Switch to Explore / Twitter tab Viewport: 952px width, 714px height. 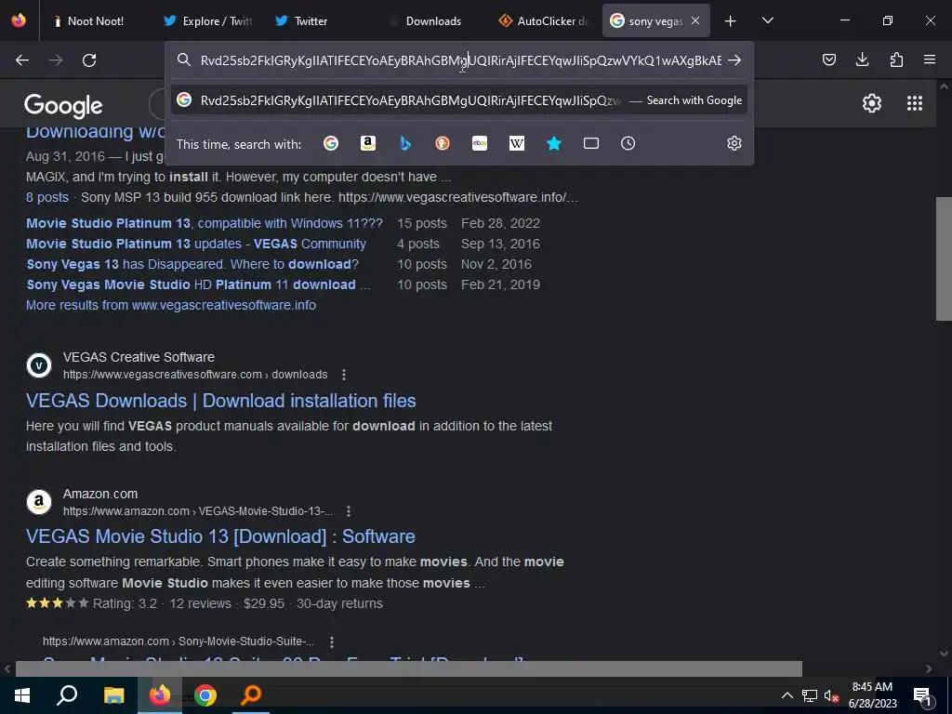[x=207, y=20]
